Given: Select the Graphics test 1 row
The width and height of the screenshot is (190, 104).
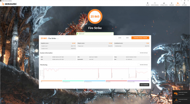Looking at the screenshot, I should click(58, 46).
